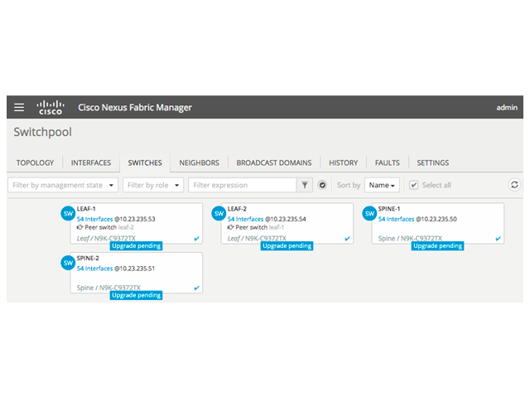Focus the Filter expression field
Viewport: 530px width, 398px height.
(x=243, y=185)
